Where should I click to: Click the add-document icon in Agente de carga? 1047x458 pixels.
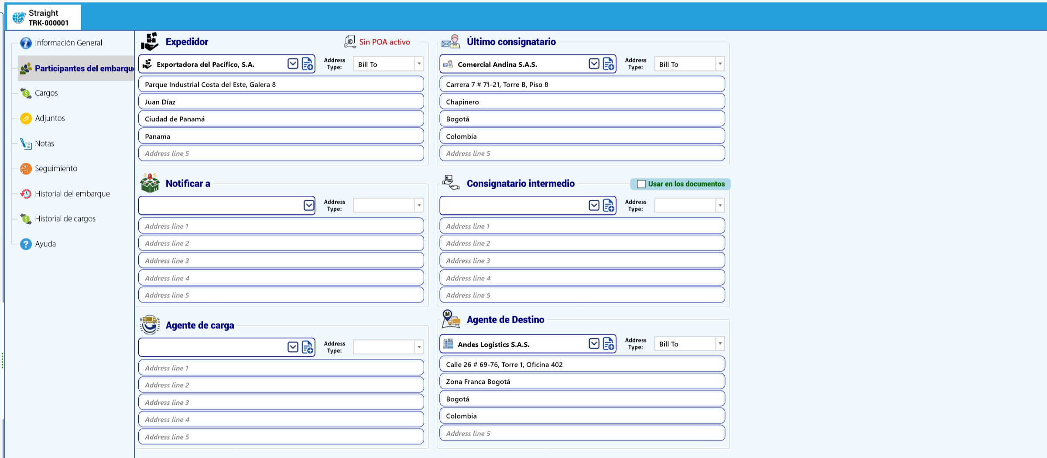308,347
